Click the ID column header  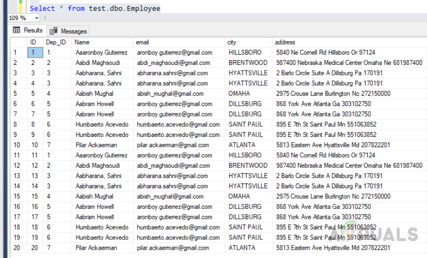35,42
